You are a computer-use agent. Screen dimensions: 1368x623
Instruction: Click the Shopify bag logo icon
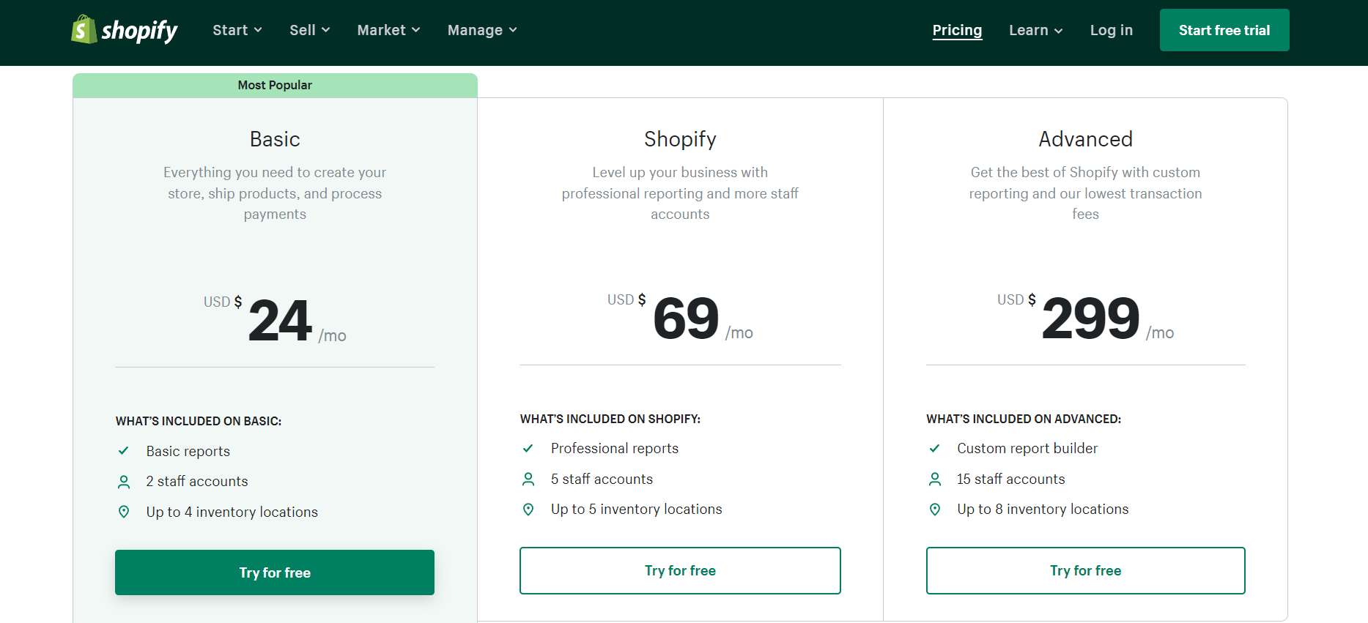[84, 29]
